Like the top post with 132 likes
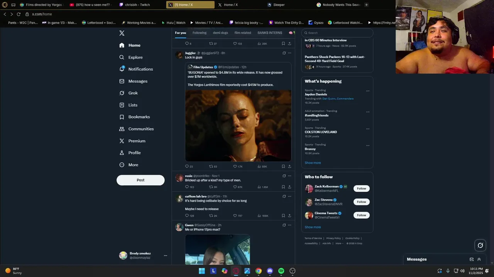This screenshot has width=494, height=277. pyautogui.click(x=238, y=43)
